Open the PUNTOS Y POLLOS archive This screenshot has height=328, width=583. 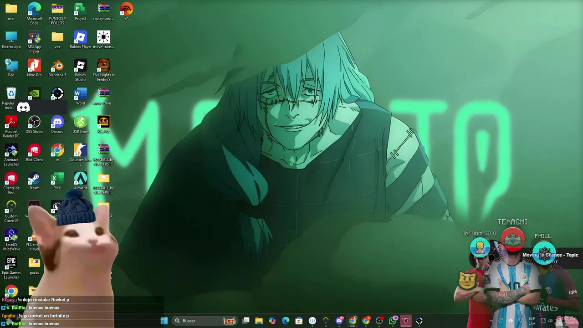tap(57, 13)
